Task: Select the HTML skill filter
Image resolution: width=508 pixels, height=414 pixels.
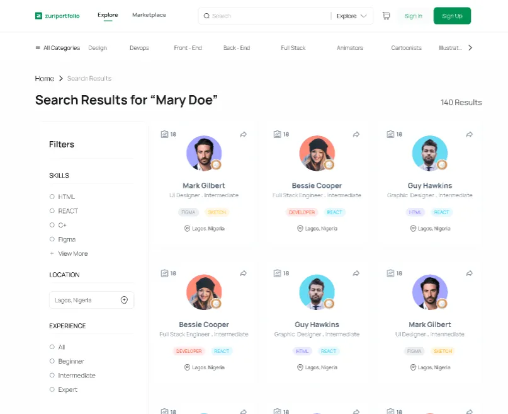Action: click(52, 197)
